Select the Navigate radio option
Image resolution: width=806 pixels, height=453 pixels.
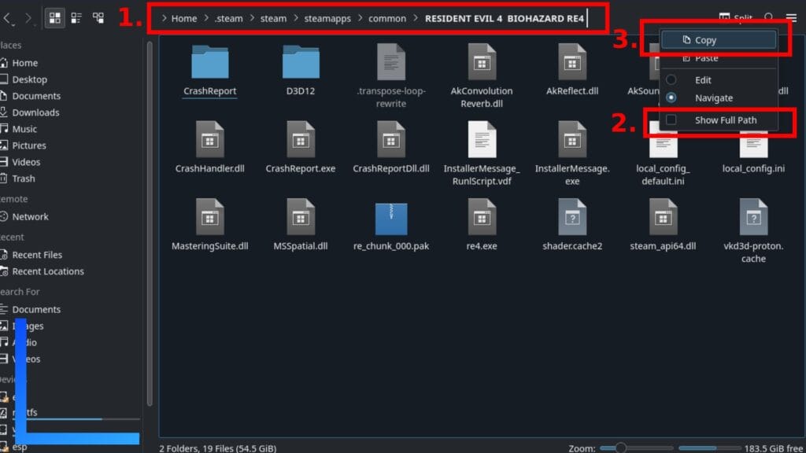[x=671, y=98]
